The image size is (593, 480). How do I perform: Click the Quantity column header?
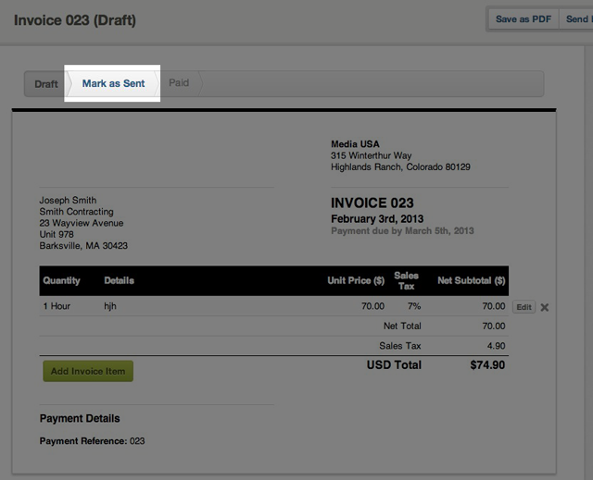(62, 280)
